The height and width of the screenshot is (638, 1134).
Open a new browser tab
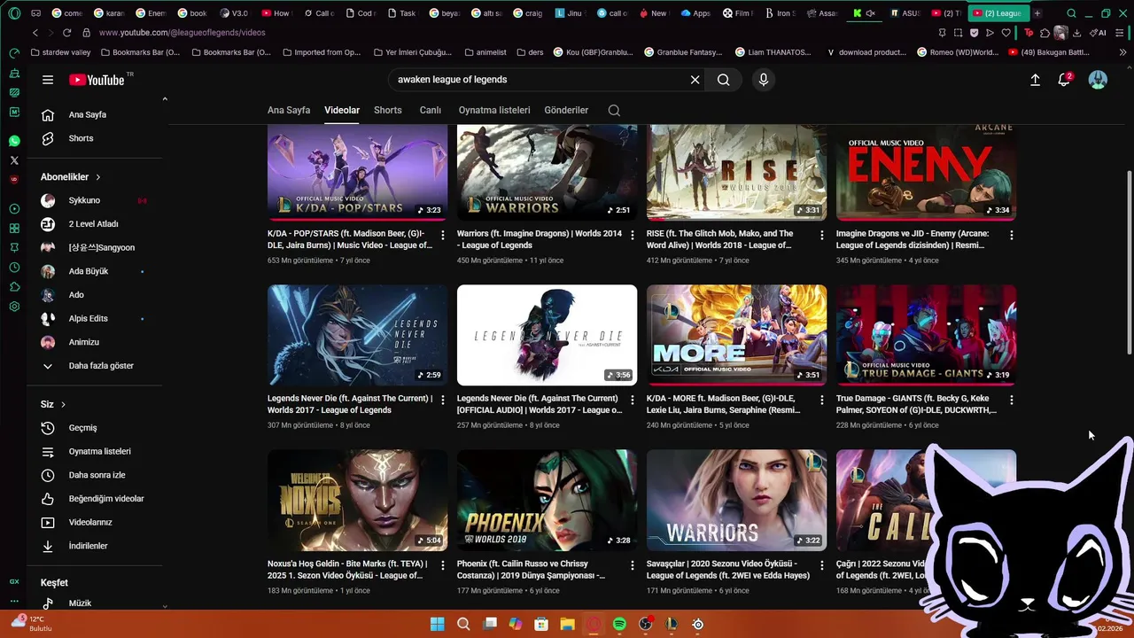point(1037,13)
